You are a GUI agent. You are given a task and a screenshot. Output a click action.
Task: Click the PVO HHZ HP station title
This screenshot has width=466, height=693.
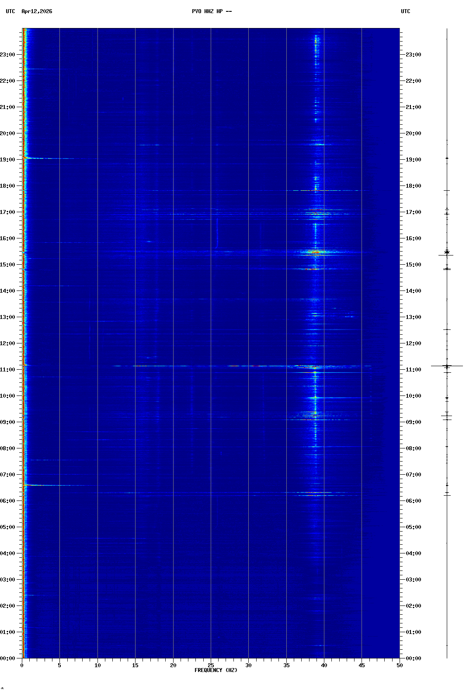click(x=212, y=11)
